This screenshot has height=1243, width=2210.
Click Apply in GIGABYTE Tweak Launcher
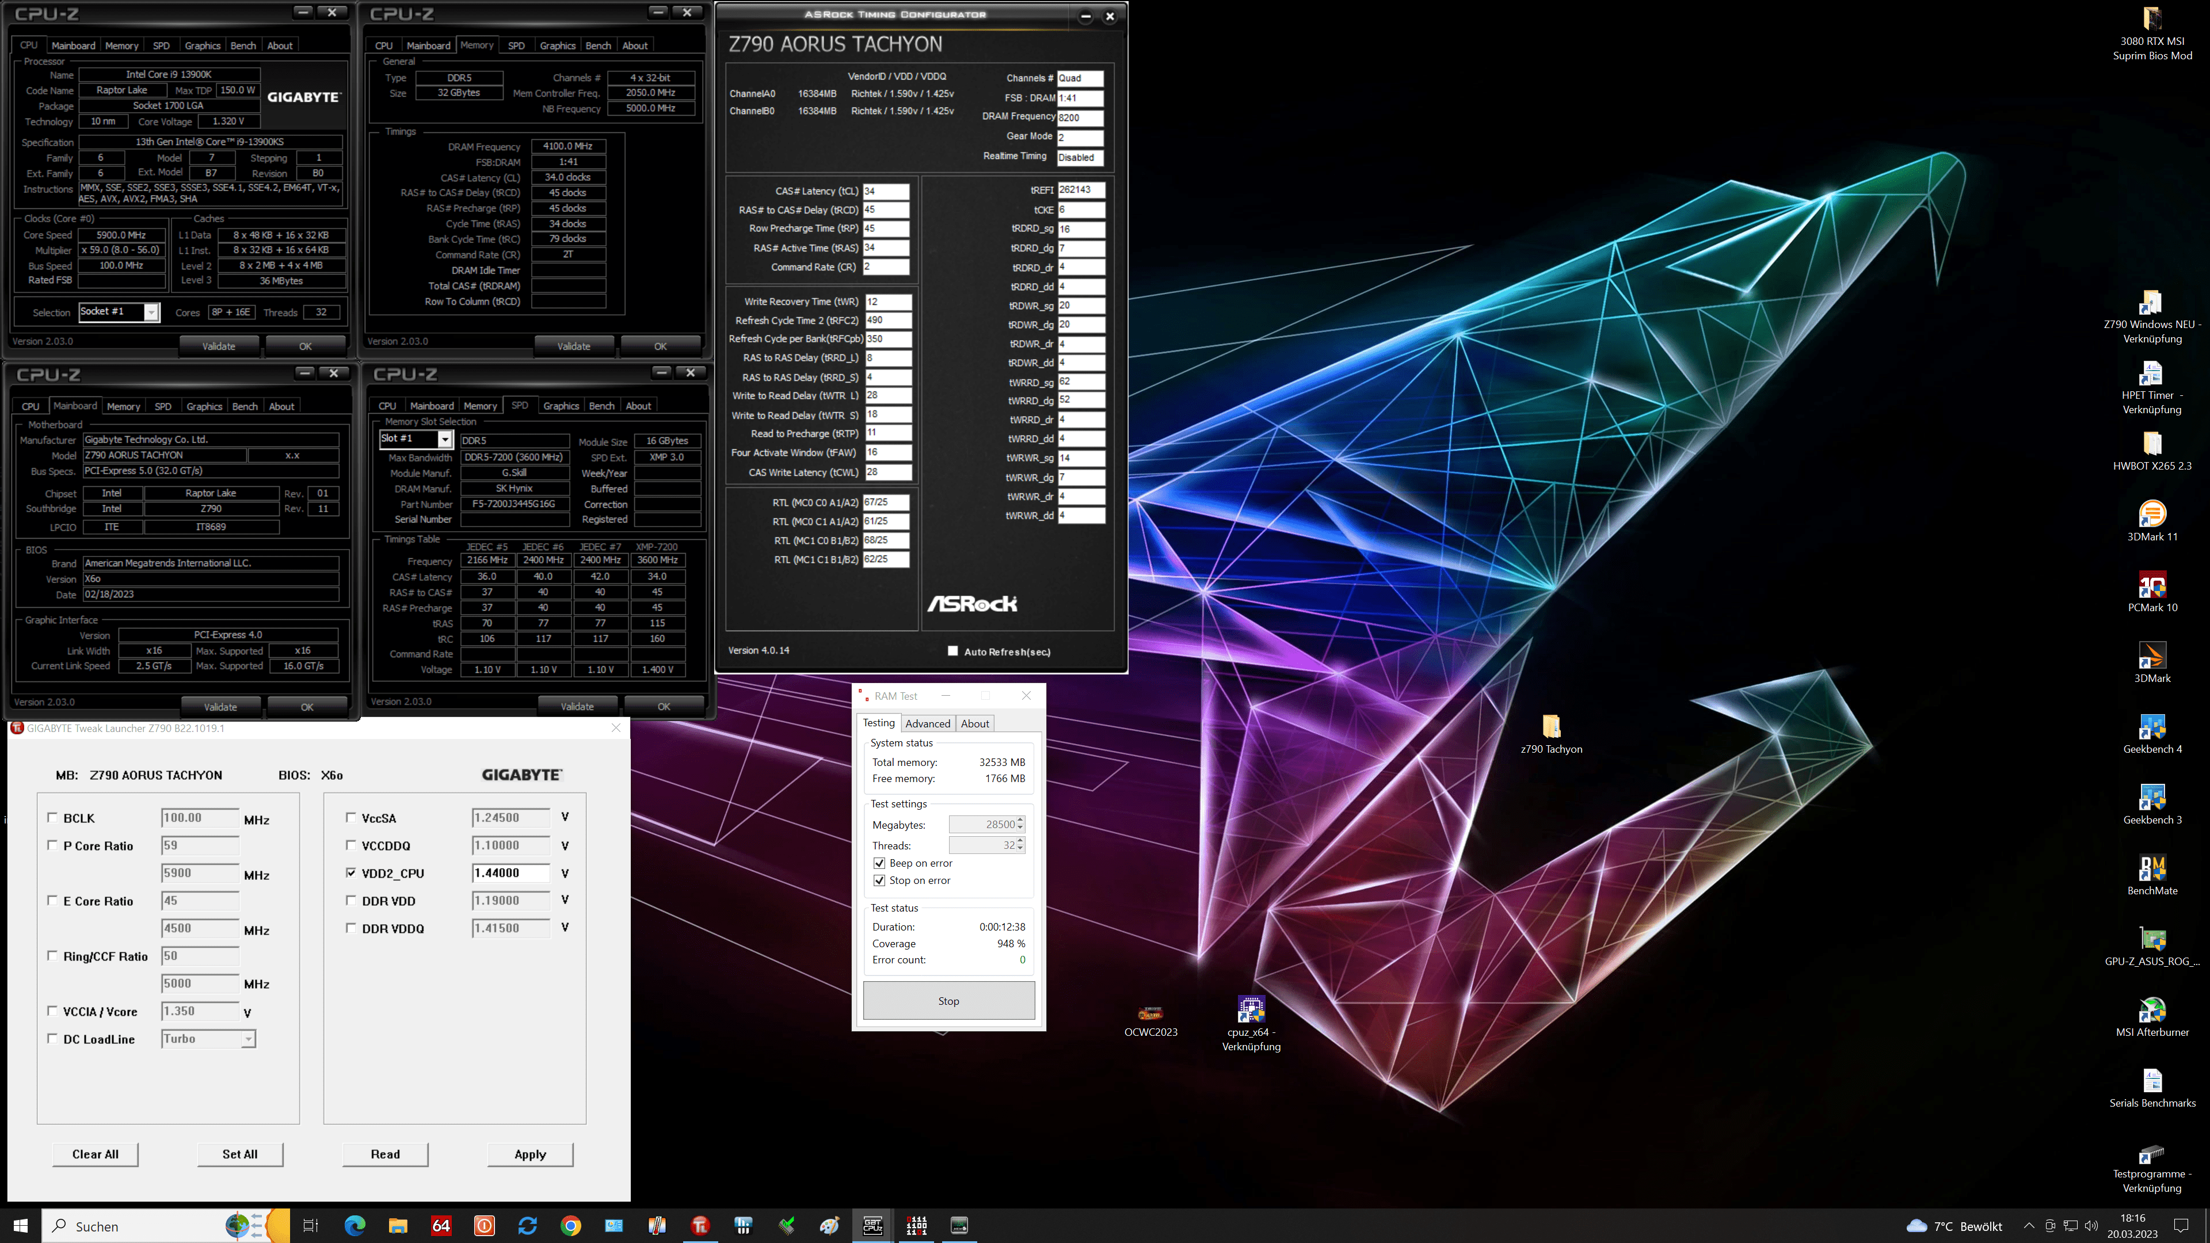(x=529, y=1154)
